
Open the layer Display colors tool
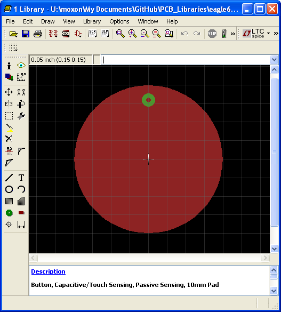9,77
